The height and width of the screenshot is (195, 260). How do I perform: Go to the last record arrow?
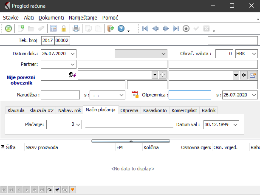(x=176, y=29)
